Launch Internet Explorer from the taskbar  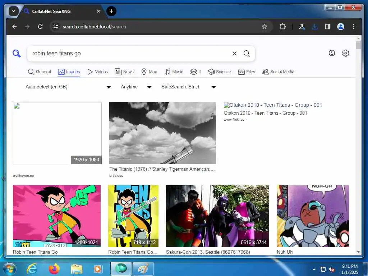click(32, 269)
